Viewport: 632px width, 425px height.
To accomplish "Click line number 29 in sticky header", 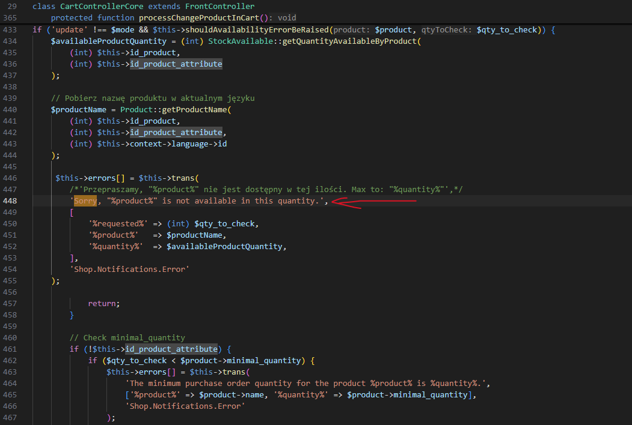I will pos(12,7).
